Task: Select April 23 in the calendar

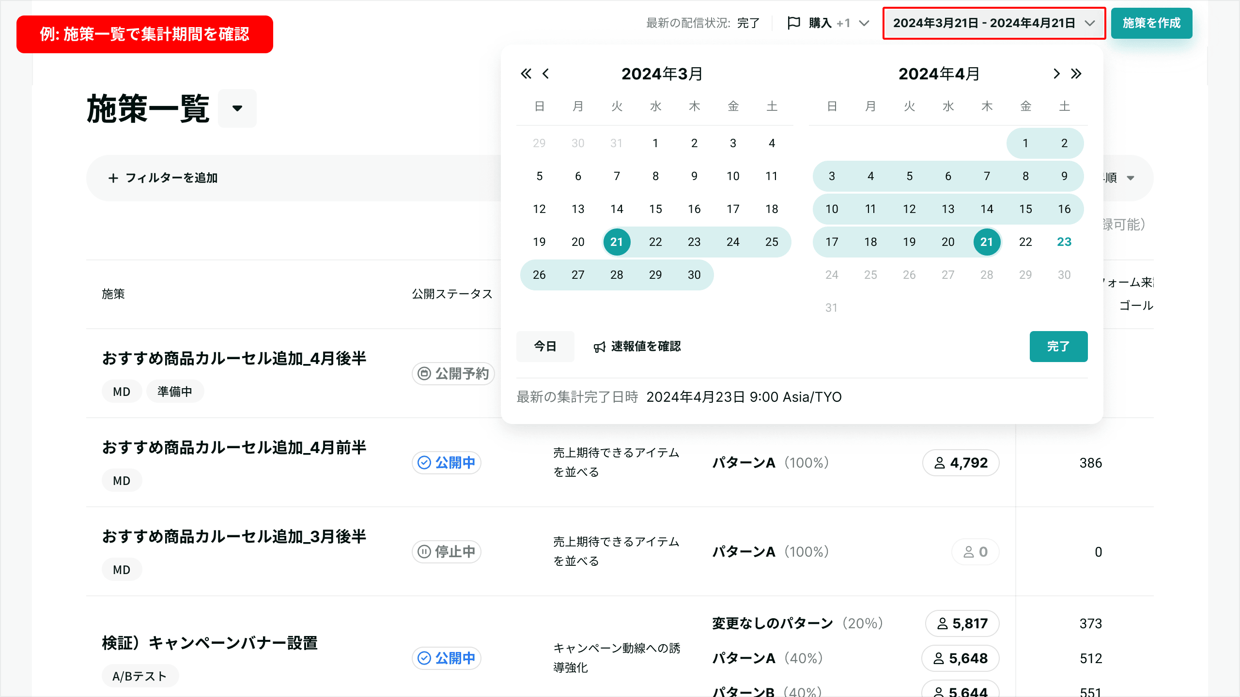Action: [x=1064, y=242]
